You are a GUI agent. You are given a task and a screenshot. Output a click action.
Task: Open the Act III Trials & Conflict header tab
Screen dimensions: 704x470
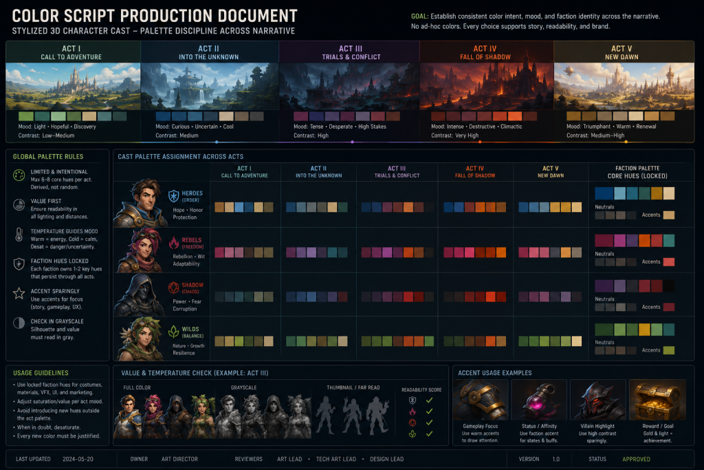(349, 52)
